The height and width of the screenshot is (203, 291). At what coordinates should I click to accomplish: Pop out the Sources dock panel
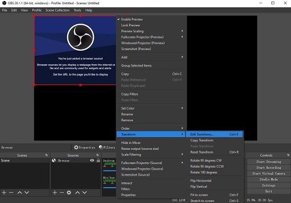97,155
